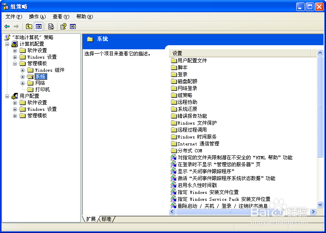326x233 pixels.
Task: Open the 操作(A) menu
Action: [x=37, y=17]
